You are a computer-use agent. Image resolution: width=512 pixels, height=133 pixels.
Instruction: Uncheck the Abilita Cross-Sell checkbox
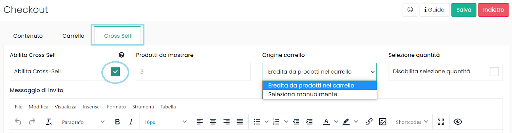tap(116, 72)
